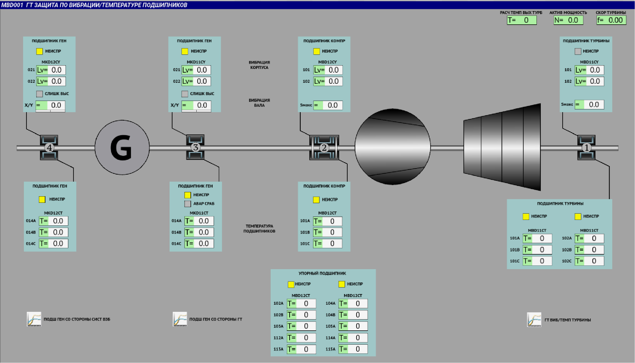Click РАСЧ ТЕМП ВЫХ ТУРБ T= field
Screen dimensions: 635x363
pos(522,20)
